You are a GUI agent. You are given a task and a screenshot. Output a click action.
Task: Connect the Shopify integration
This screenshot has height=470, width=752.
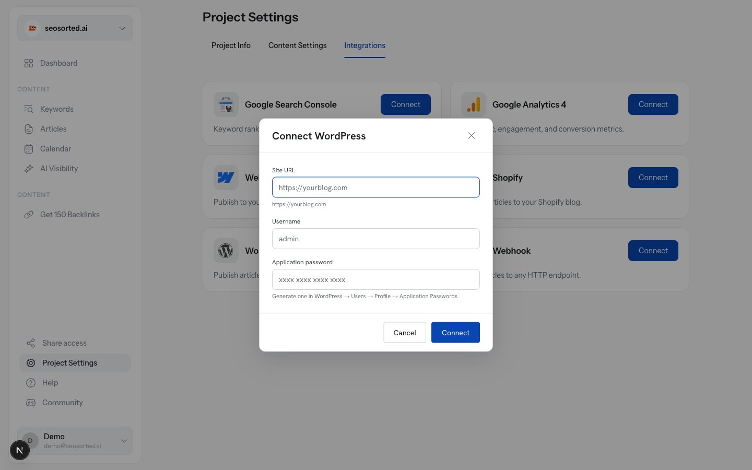click(653, 178)
